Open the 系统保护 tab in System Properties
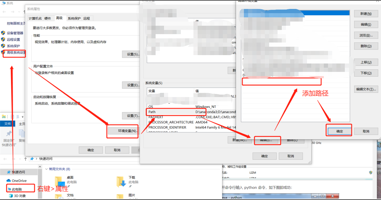Viewport: 381px width, 200px height. [x=74, y=18]
